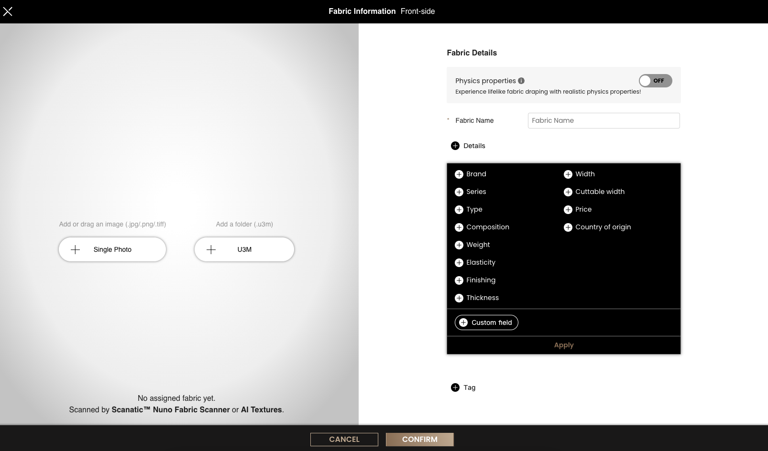Close the Fabric Information dialog with X
768x451 pixels.
coord(8,11)
